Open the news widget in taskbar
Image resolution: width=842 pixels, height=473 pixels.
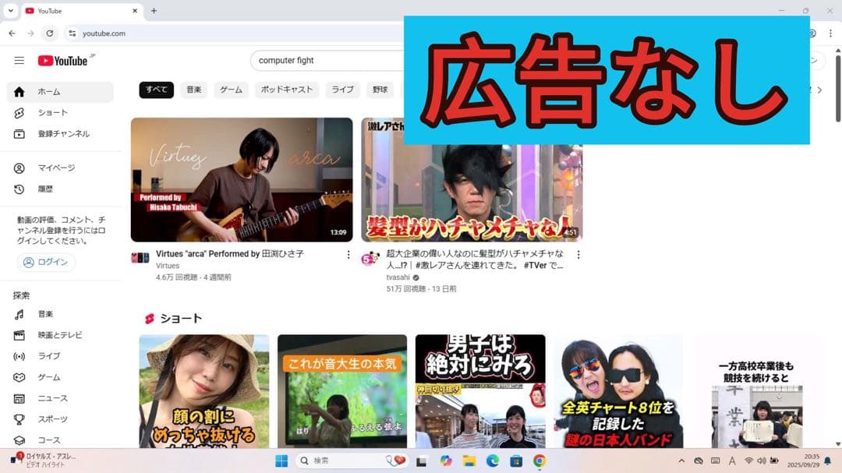[x=44, y=461]
